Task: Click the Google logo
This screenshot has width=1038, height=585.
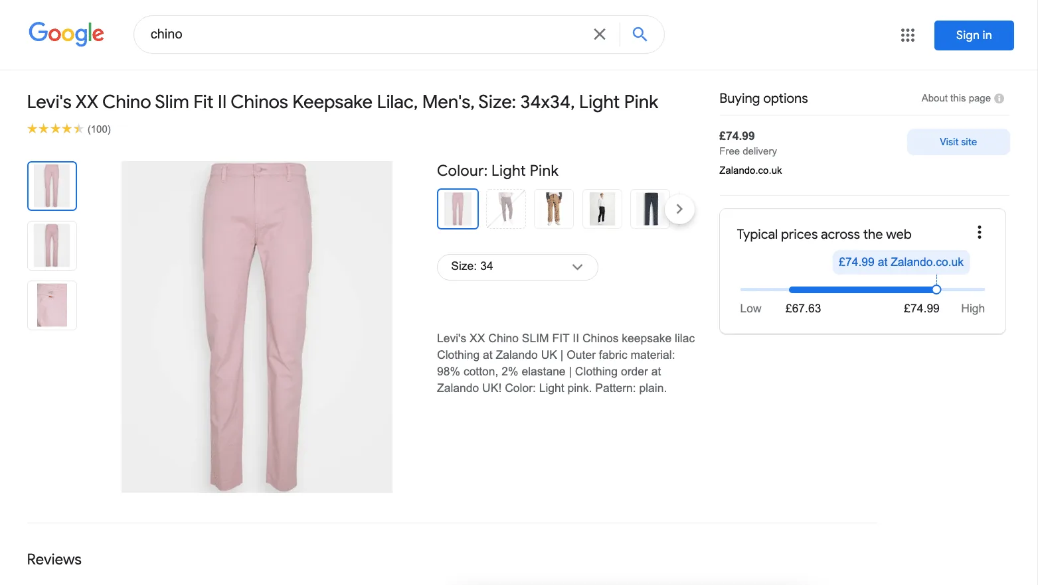Action: tap(66, 34)
